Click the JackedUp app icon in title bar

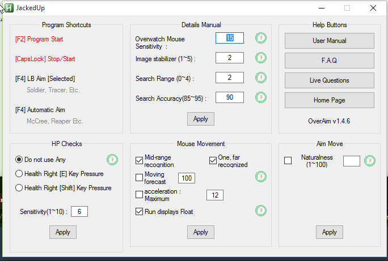tap(9, 8)
